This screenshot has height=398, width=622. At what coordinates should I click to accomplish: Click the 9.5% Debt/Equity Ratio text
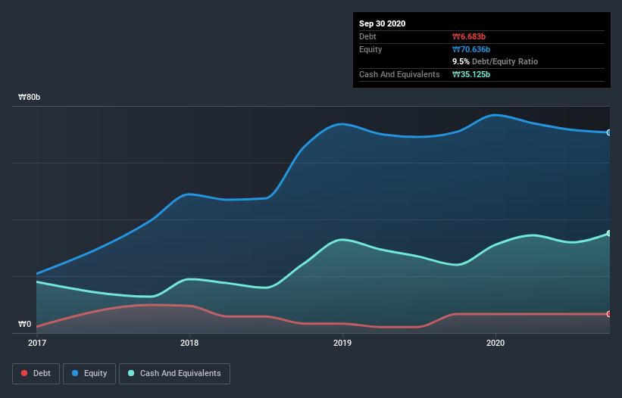pos(495,62)
